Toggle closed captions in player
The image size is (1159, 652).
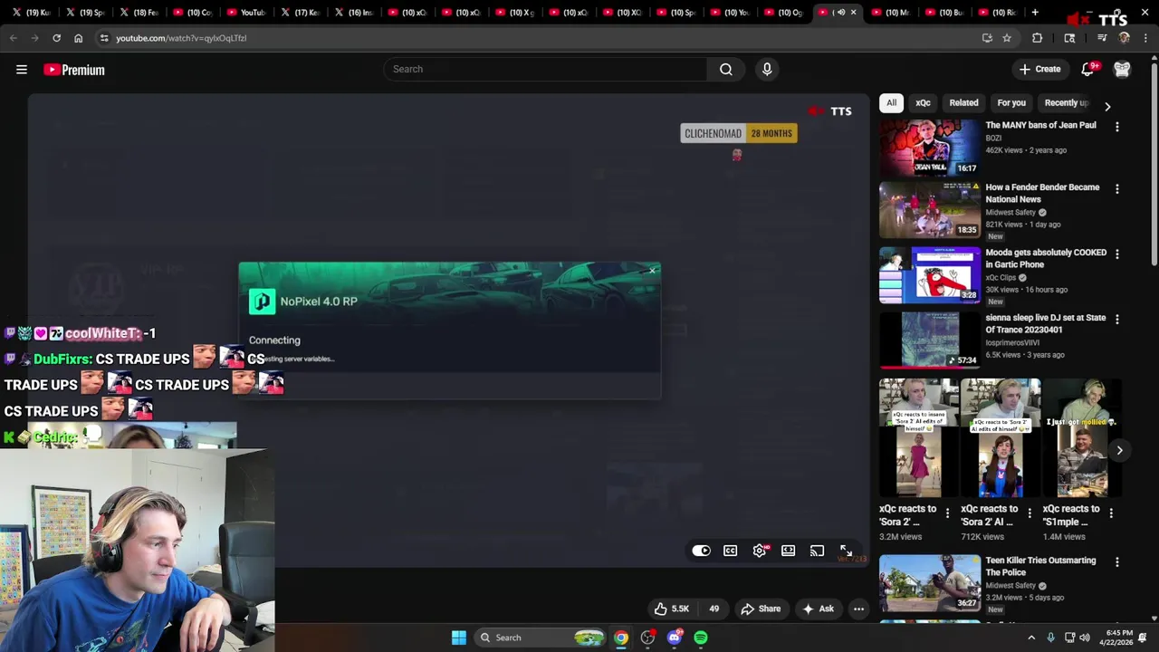731,551
